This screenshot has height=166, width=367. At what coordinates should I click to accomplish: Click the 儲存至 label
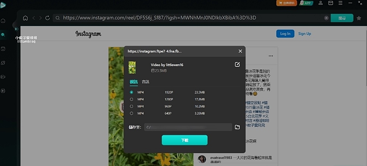[135, 127]
